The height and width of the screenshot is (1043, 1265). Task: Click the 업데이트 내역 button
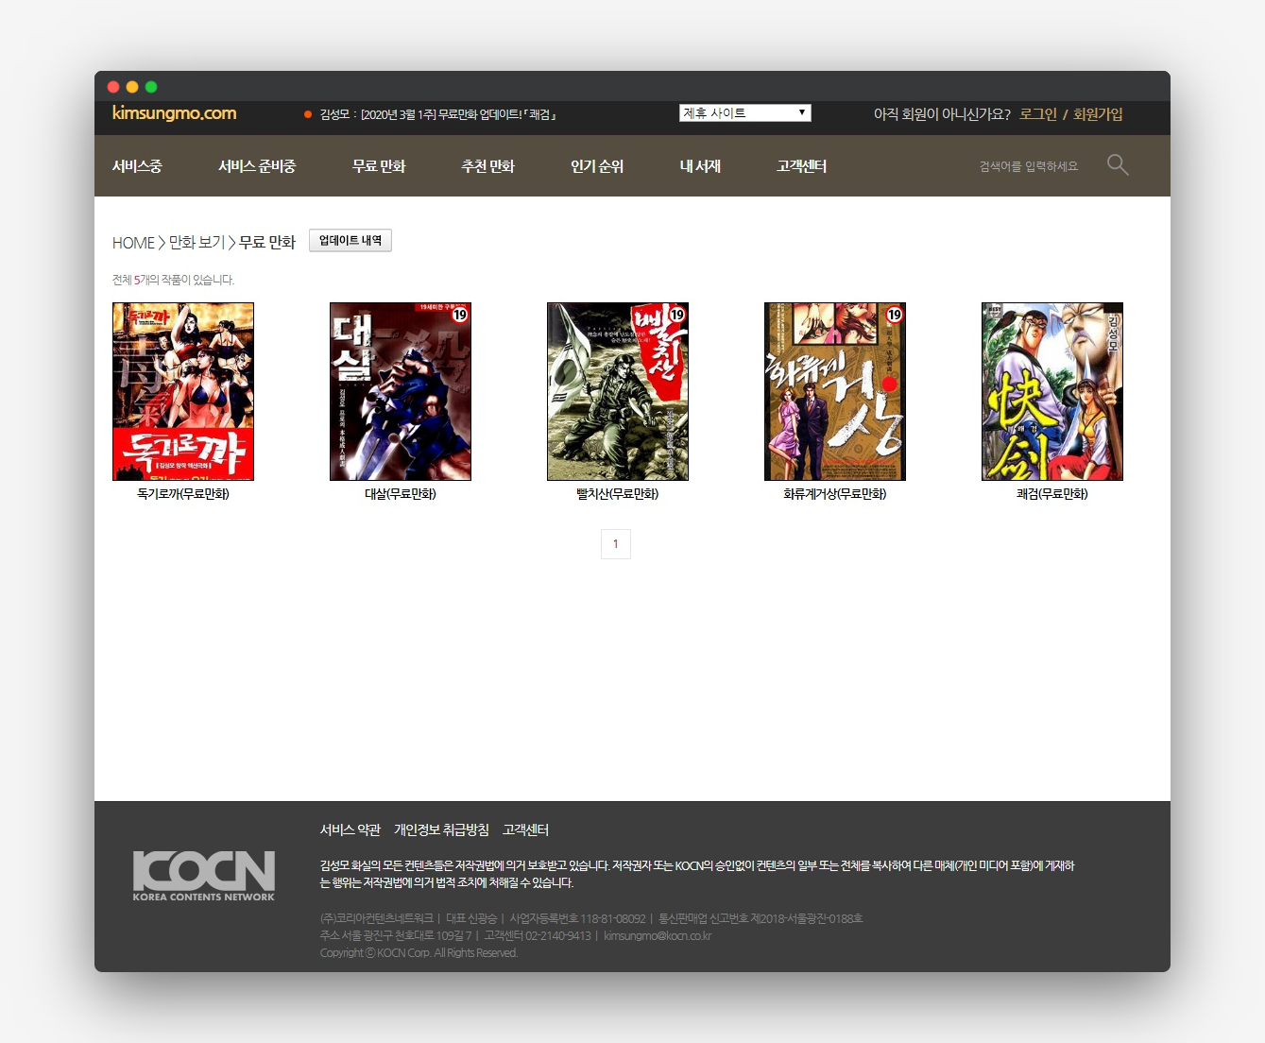tap(350, 241)
